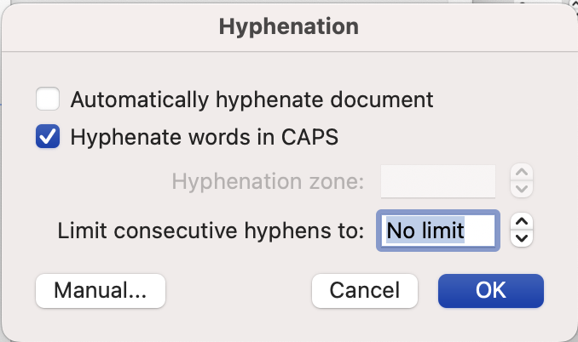Click the Hyphenation zone: label

pyautogui.click(x=268, y=181)
